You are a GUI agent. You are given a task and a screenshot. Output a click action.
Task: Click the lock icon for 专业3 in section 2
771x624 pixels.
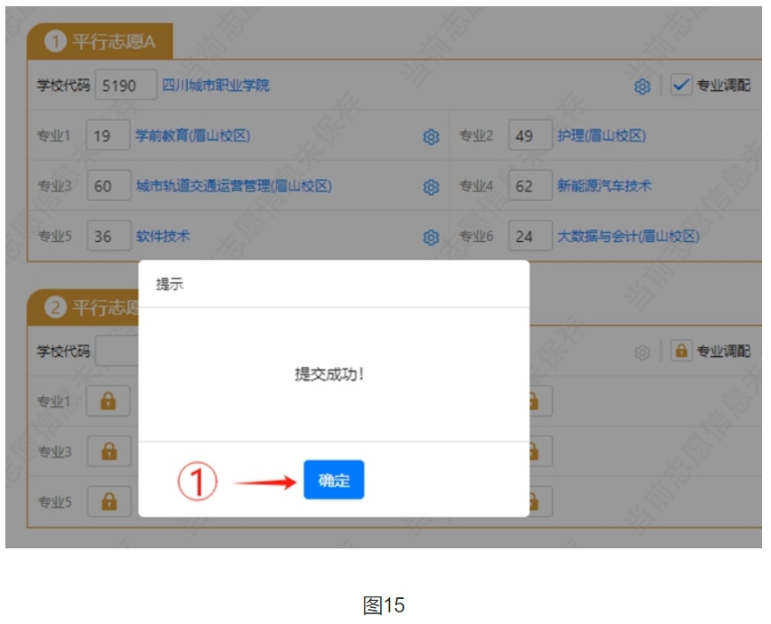[x=109, y=451]
